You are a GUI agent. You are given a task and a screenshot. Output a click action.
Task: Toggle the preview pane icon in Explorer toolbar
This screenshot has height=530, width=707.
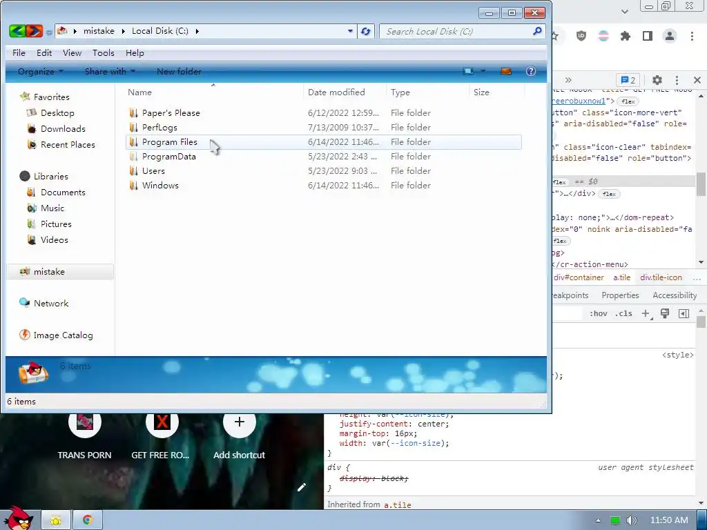point(506,71)
